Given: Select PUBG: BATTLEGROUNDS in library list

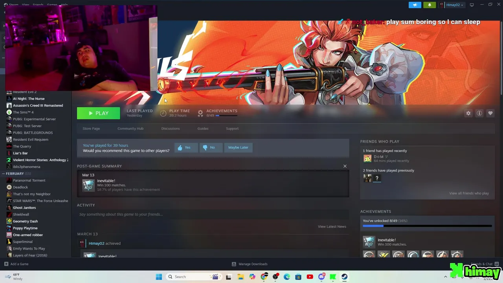Looking at the screenshot, I should (33, 133).
